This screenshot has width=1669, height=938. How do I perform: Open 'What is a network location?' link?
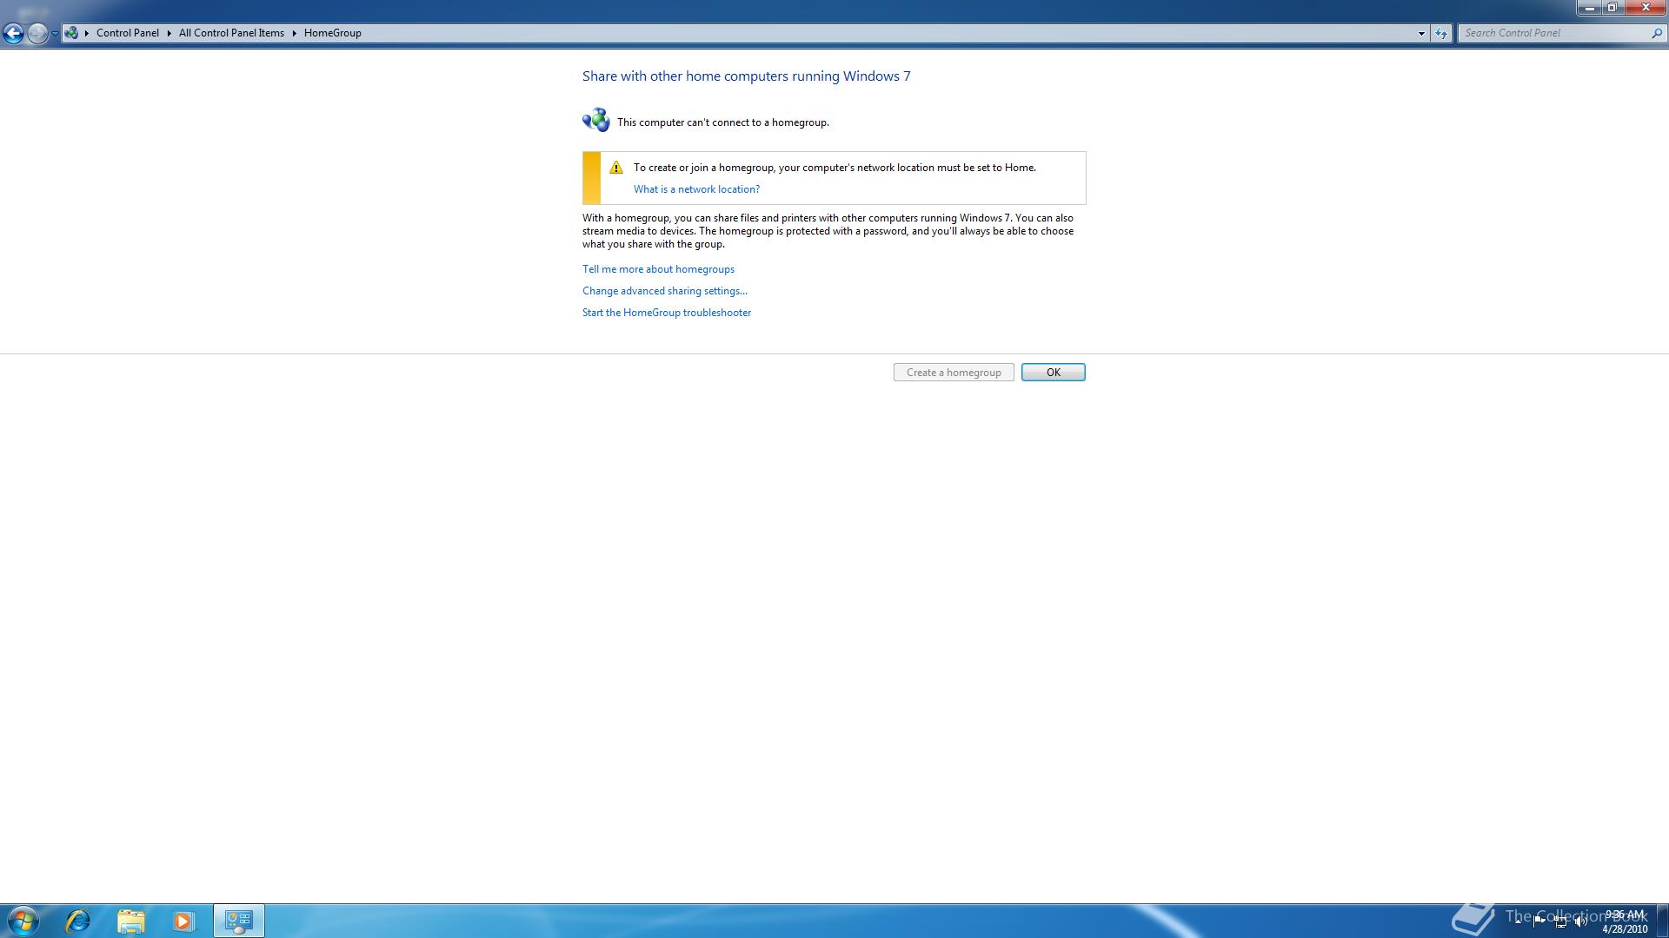696,189
